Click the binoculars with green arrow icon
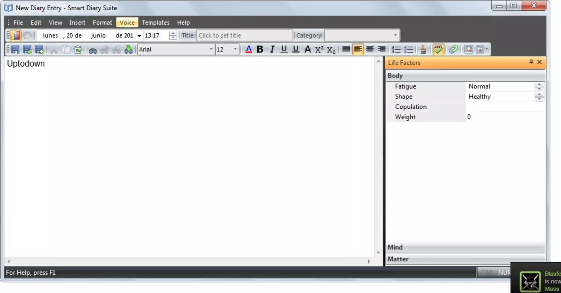The width and height of the screenshot is (561, 293). pyautogui.click(x=128, y=49)
